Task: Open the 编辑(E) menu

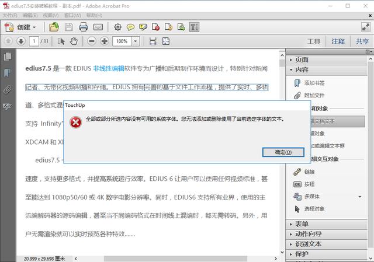Action: (30, 16)
